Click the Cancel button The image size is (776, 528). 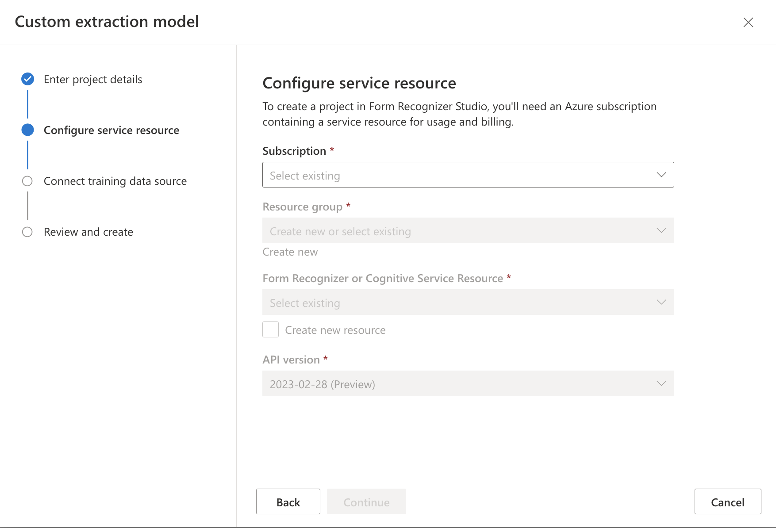[x=727, y=501]
